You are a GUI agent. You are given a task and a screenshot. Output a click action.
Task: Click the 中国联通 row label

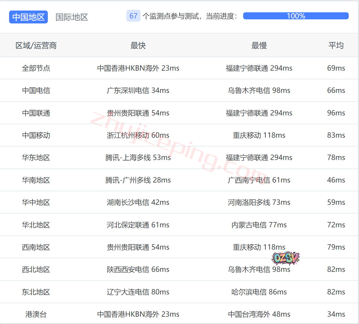tap(36, 113)
